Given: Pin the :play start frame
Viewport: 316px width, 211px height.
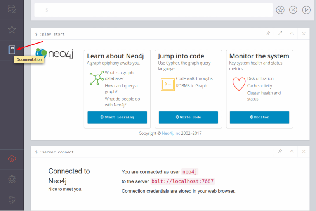Looking at the screenshot, I should (x=268, y=34).
